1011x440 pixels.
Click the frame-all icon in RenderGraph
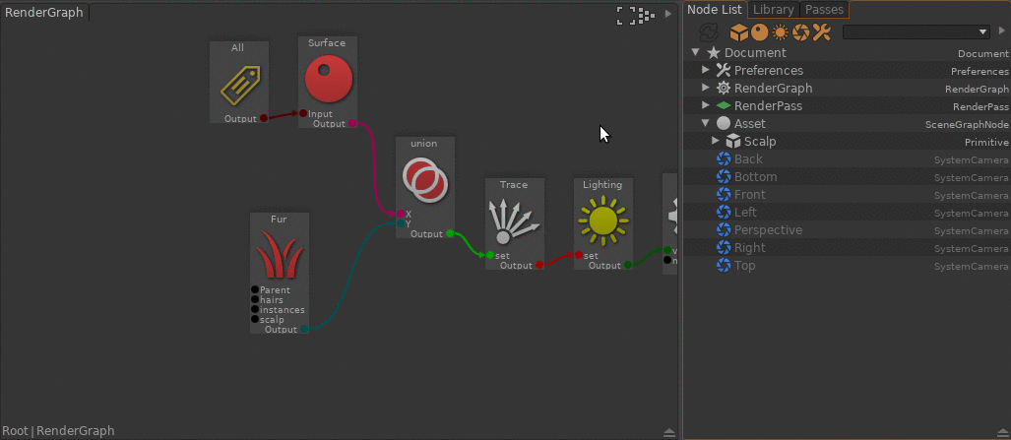[624, 15]
